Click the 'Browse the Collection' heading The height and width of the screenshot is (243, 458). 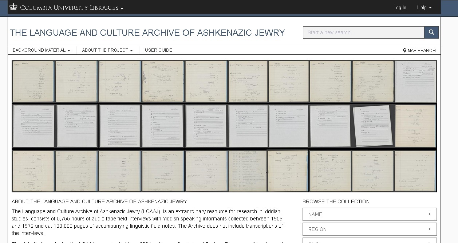pyautogui.click(x=336, y=201)
